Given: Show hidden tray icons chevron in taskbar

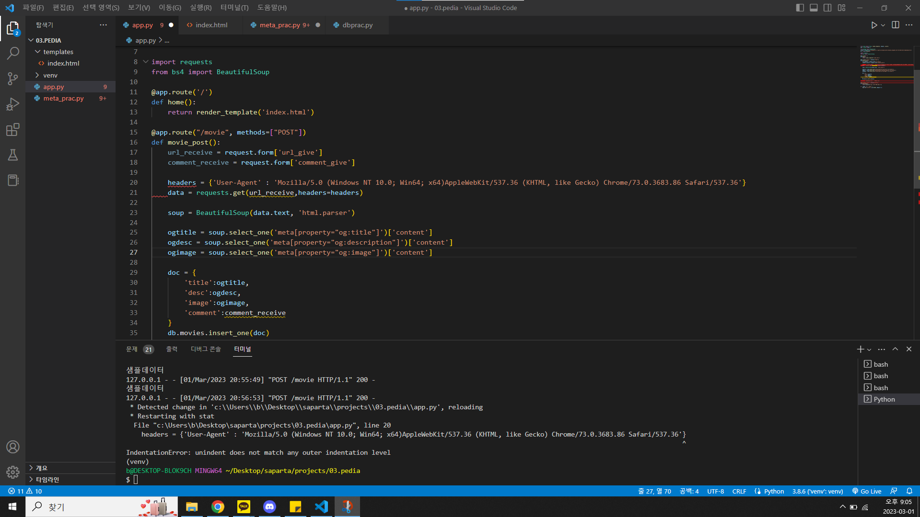Looking at the screenshot, I should coord(842,506).
